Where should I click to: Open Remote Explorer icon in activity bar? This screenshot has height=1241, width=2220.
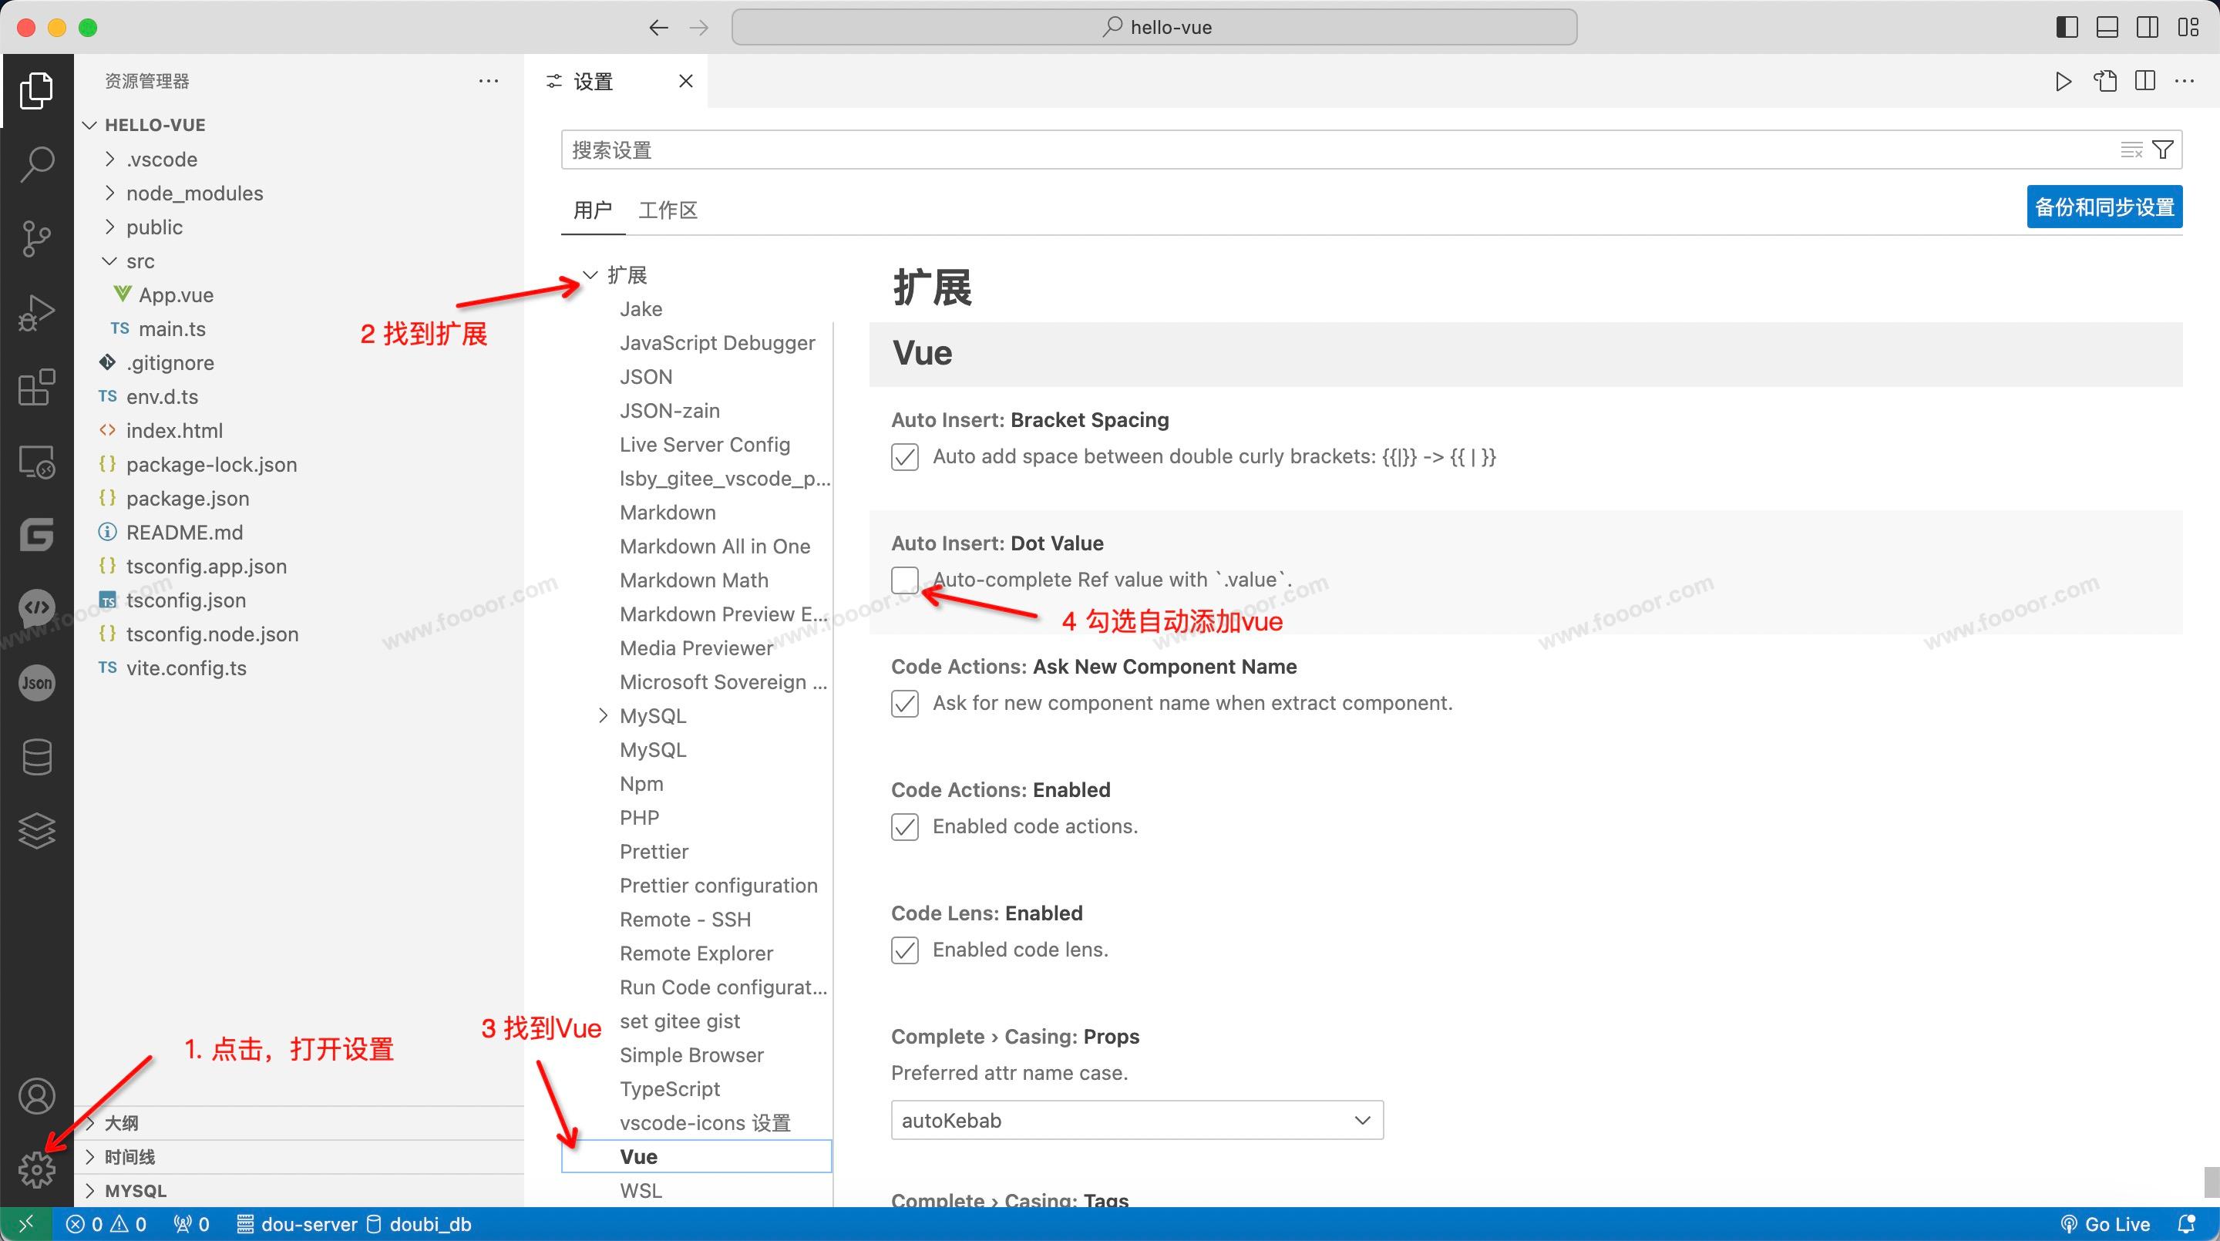(36, 462)
